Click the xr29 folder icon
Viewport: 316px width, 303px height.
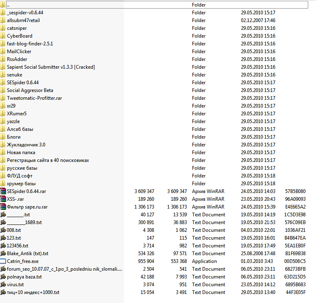[2, 106]
